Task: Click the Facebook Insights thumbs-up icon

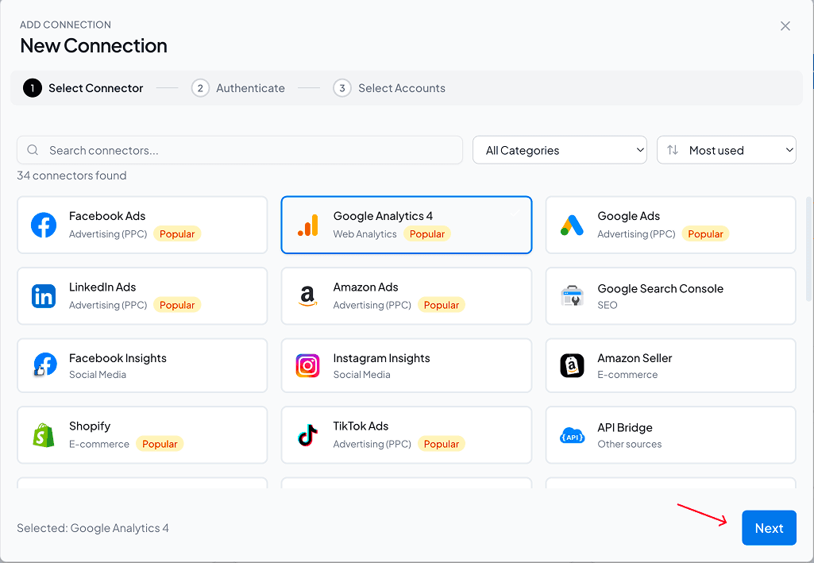Action: tap(44, 364)
